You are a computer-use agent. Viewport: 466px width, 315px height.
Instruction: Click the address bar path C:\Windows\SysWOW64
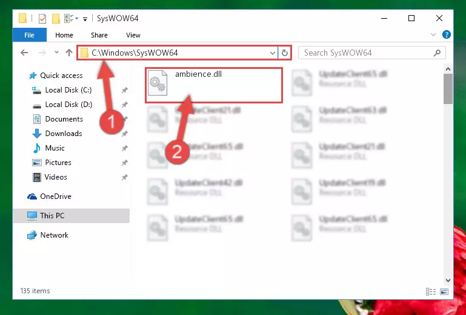click(x=135, y=53)
